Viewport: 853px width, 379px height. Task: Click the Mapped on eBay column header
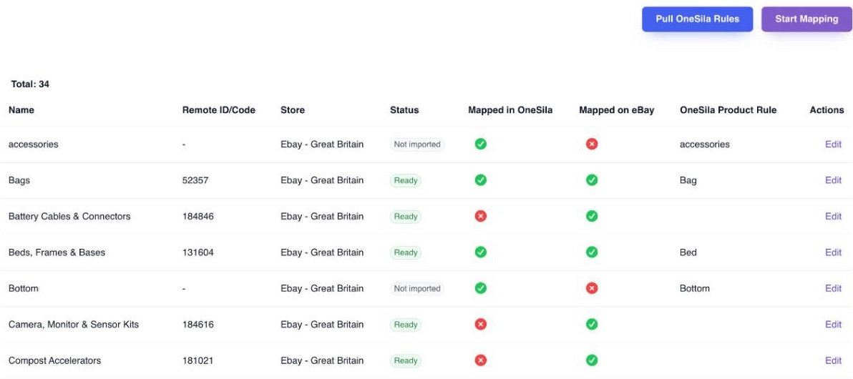pyautogui.click(x=616, y=110)
